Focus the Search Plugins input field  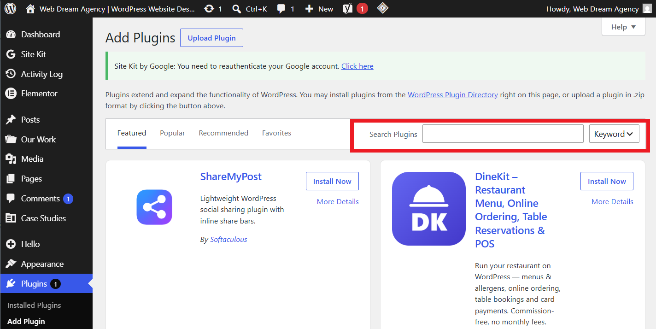[x=503, y=134]
